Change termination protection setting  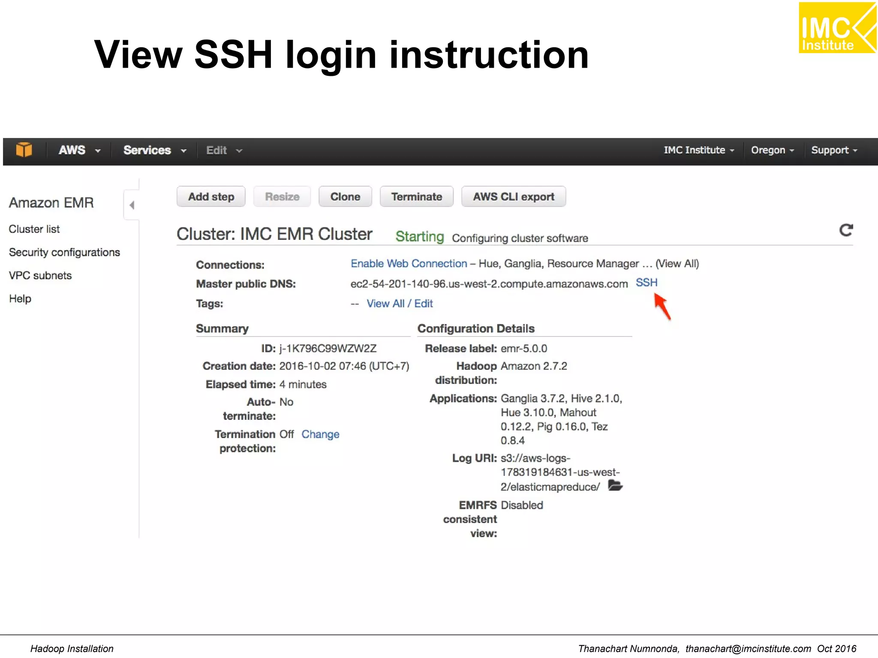point(320,434)
